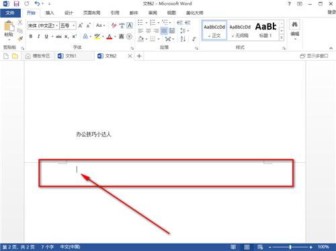
Task: Switch to web layout view in the status bar
Action: click(260, 247)
